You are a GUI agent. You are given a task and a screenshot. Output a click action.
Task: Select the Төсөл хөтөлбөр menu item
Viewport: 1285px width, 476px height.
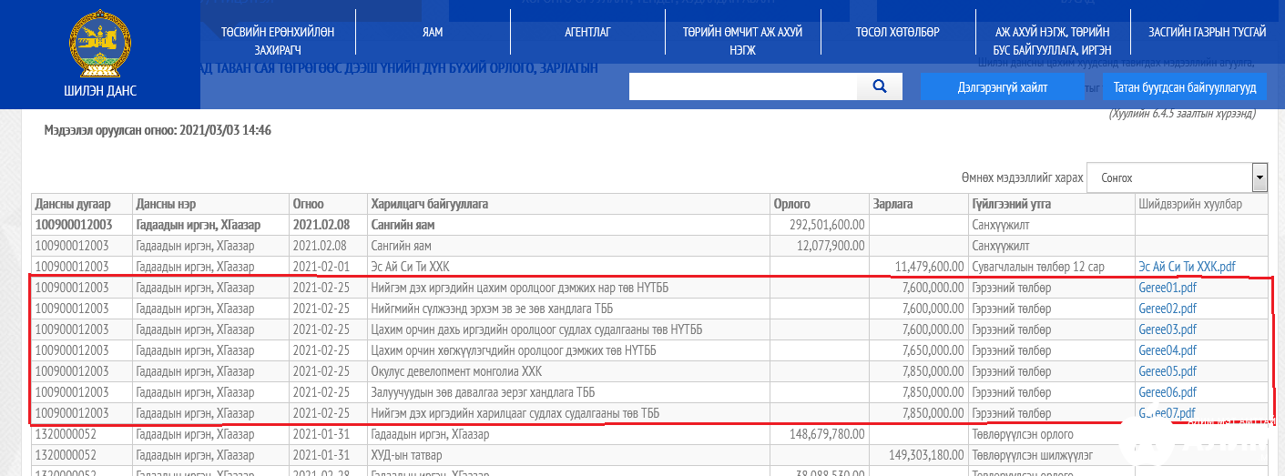click(x=897, y=32)
